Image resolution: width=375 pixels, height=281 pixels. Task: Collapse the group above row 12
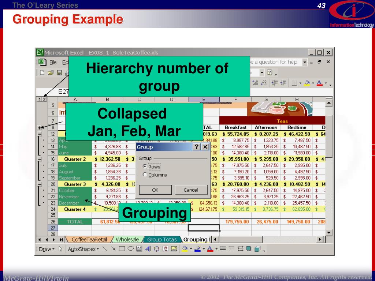pyautogui.click(x=40, y=134)
